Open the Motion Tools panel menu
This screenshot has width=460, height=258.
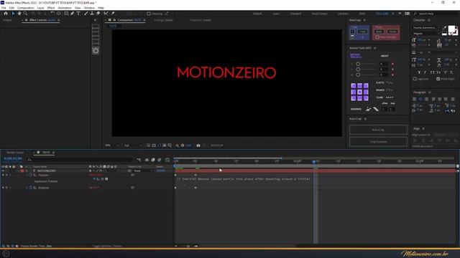pos(374,48)
